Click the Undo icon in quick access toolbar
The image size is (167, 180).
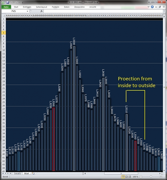point(12,3)
